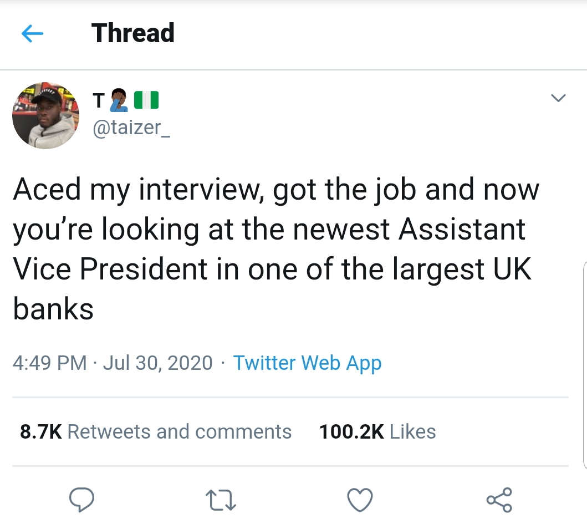Click the display name letter T
The image size is (587, 529).
click(98, 101)
